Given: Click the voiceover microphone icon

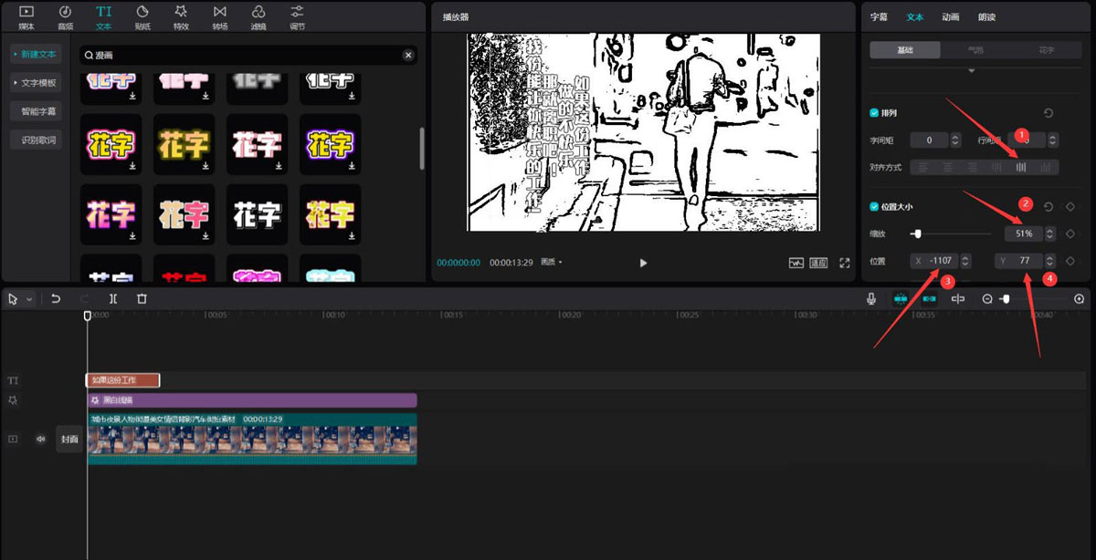Looking at the screenshot, I should (872, 298).
